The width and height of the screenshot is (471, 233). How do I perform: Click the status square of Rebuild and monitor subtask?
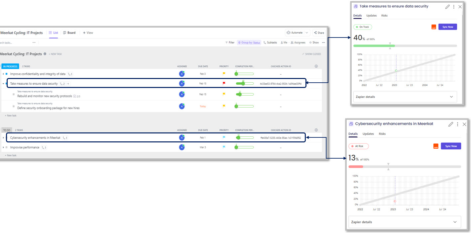pos(14,94)
